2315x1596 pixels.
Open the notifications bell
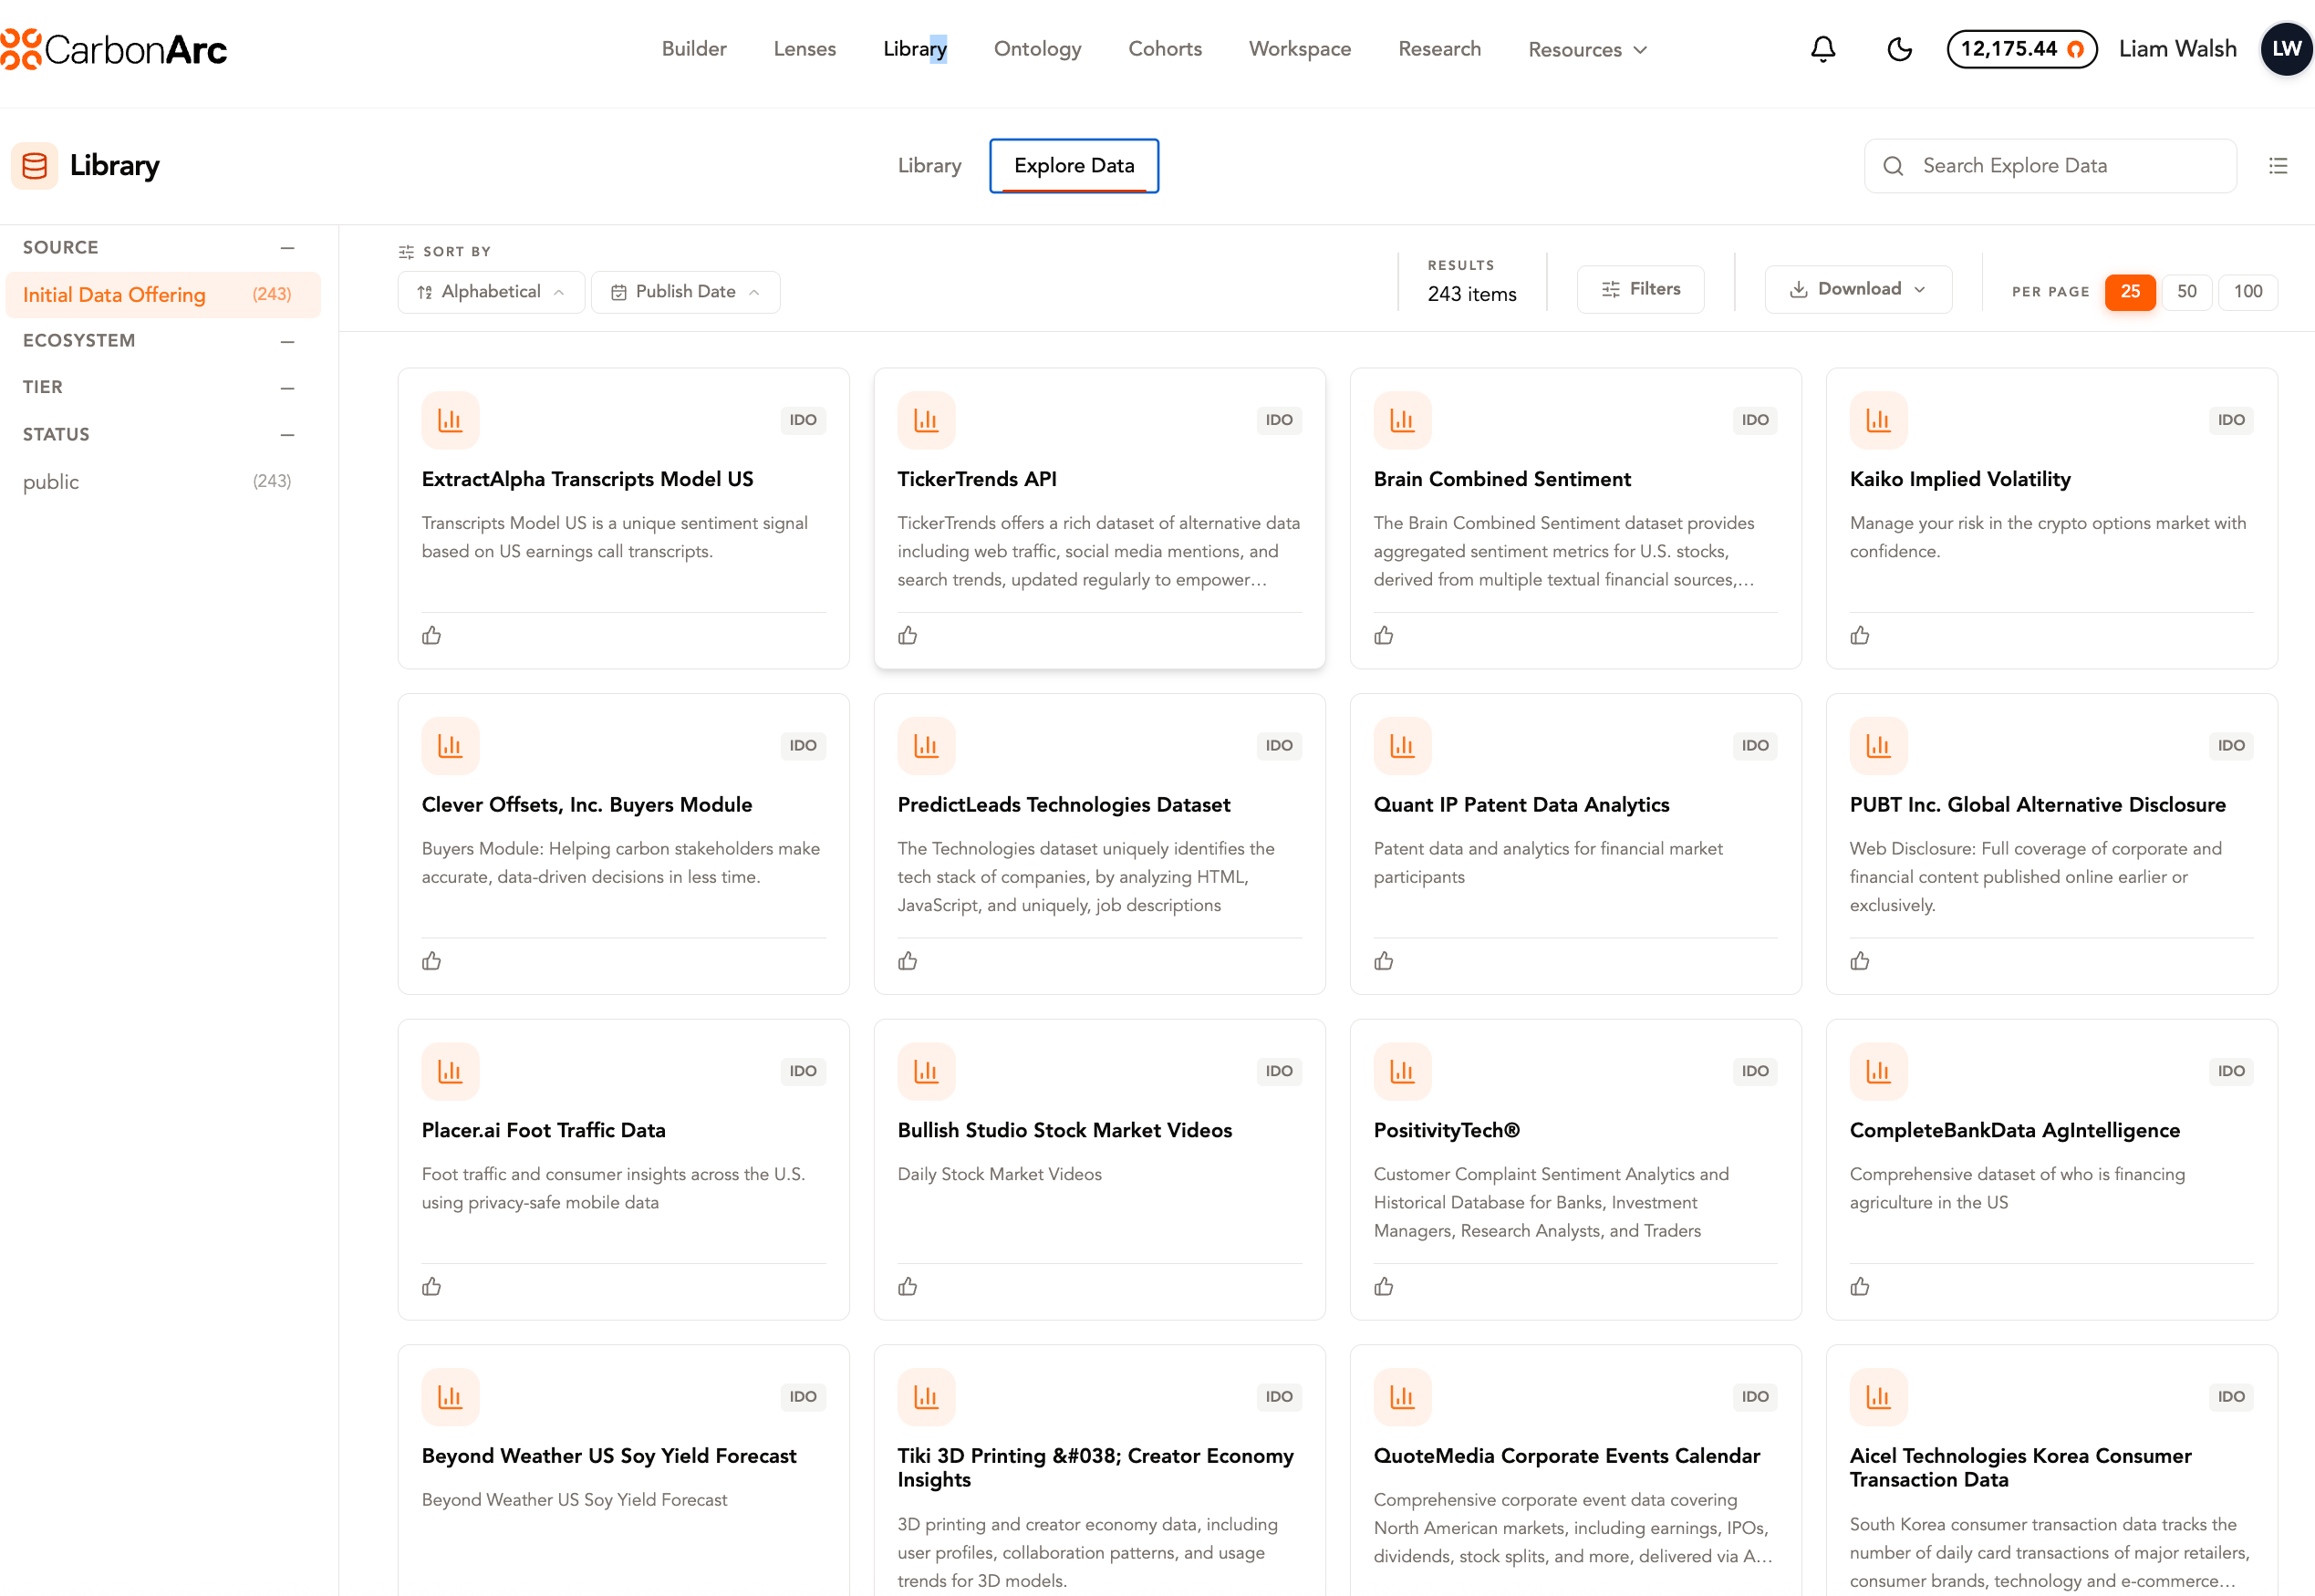click(1823, 49)
